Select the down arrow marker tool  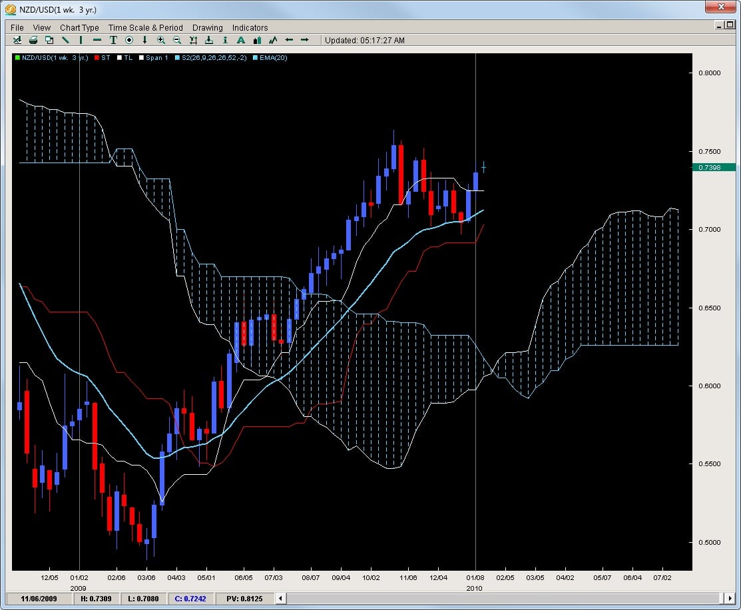[144, 40]
